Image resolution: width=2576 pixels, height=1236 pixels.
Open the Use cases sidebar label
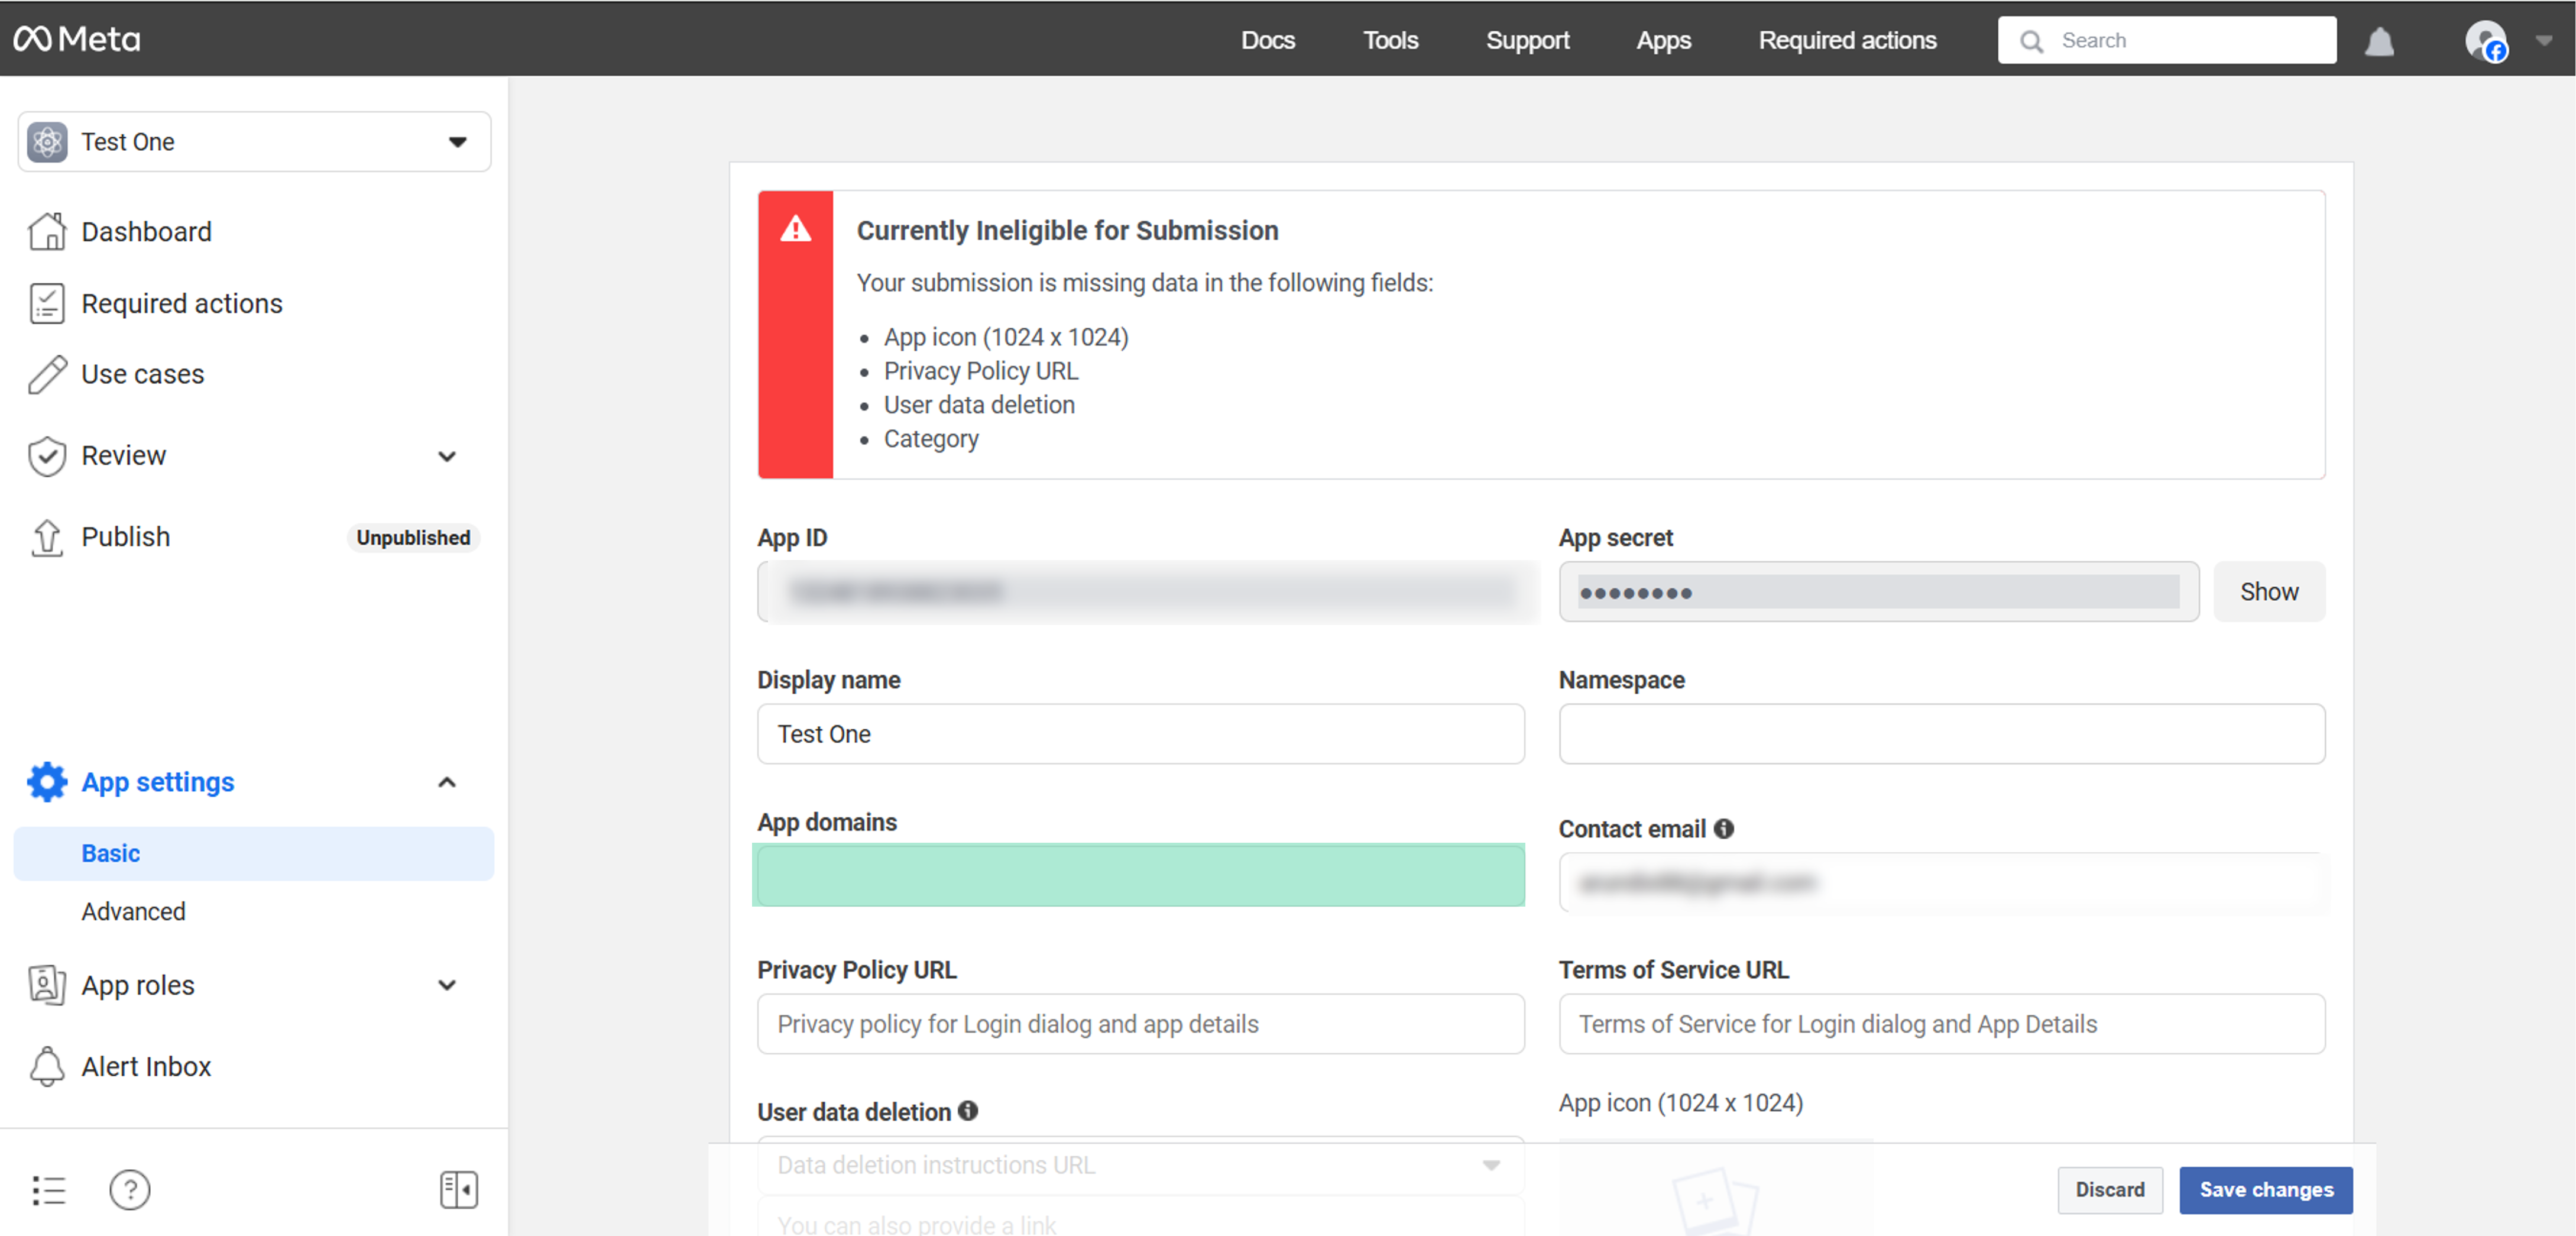pos(142,374)
